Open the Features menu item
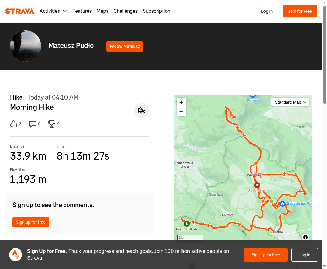 (x=82, y=11)
